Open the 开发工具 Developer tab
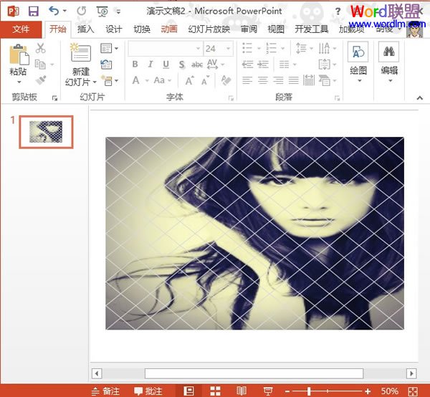This screenshot has width=430, height=397. coord(312,29)
